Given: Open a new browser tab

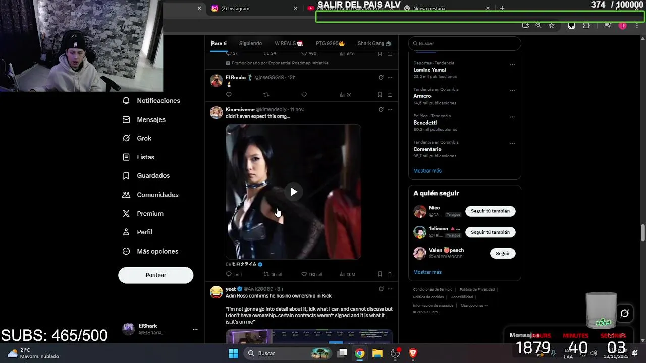Looking at the screenshot, I should tap(502, 8).
